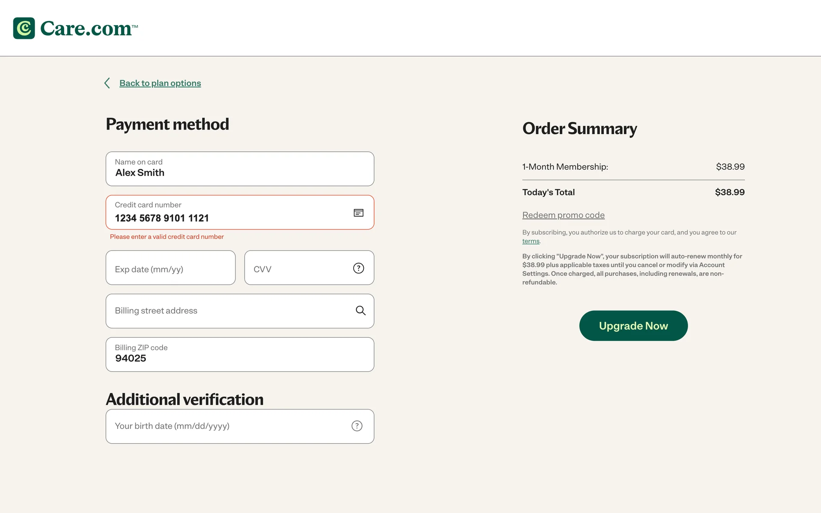This screenshot has height=513, width=821.
Task: Open the Redeem promo code link
Action: 563,215
